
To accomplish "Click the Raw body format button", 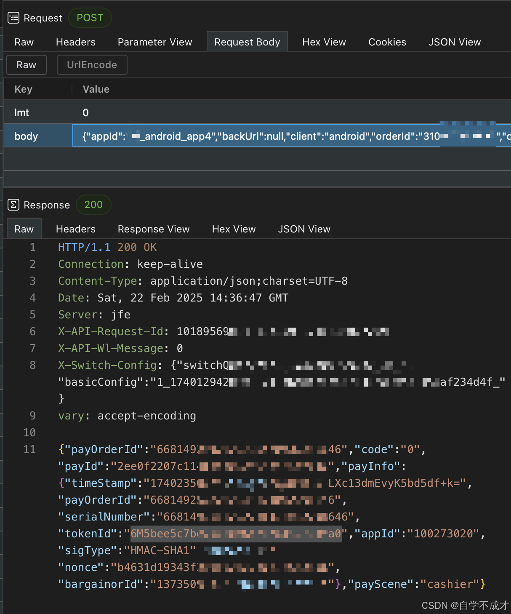I will click(27, 65).
